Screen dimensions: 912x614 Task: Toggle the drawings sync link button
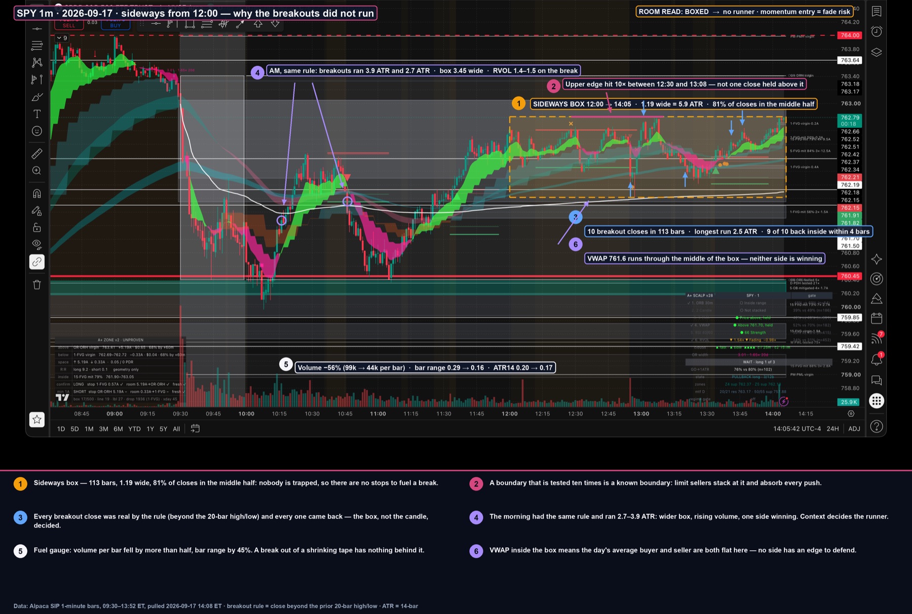37,262
